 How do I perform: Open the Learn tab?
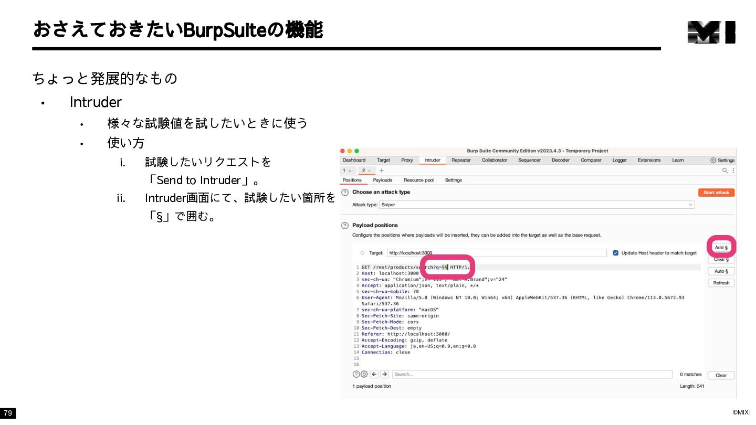click(x=678, y=160)
